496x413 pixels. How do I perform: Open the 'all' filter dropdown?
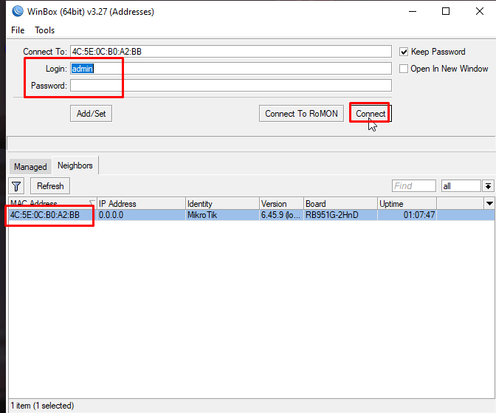tap(488, 186)
